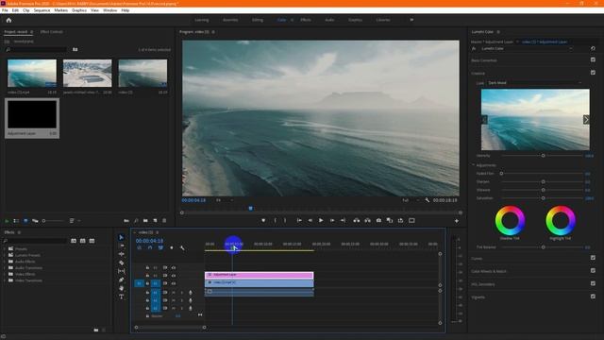Expand the Video Transitions folder
Viewport: 604px width, 340px height.
coord(5,280)
